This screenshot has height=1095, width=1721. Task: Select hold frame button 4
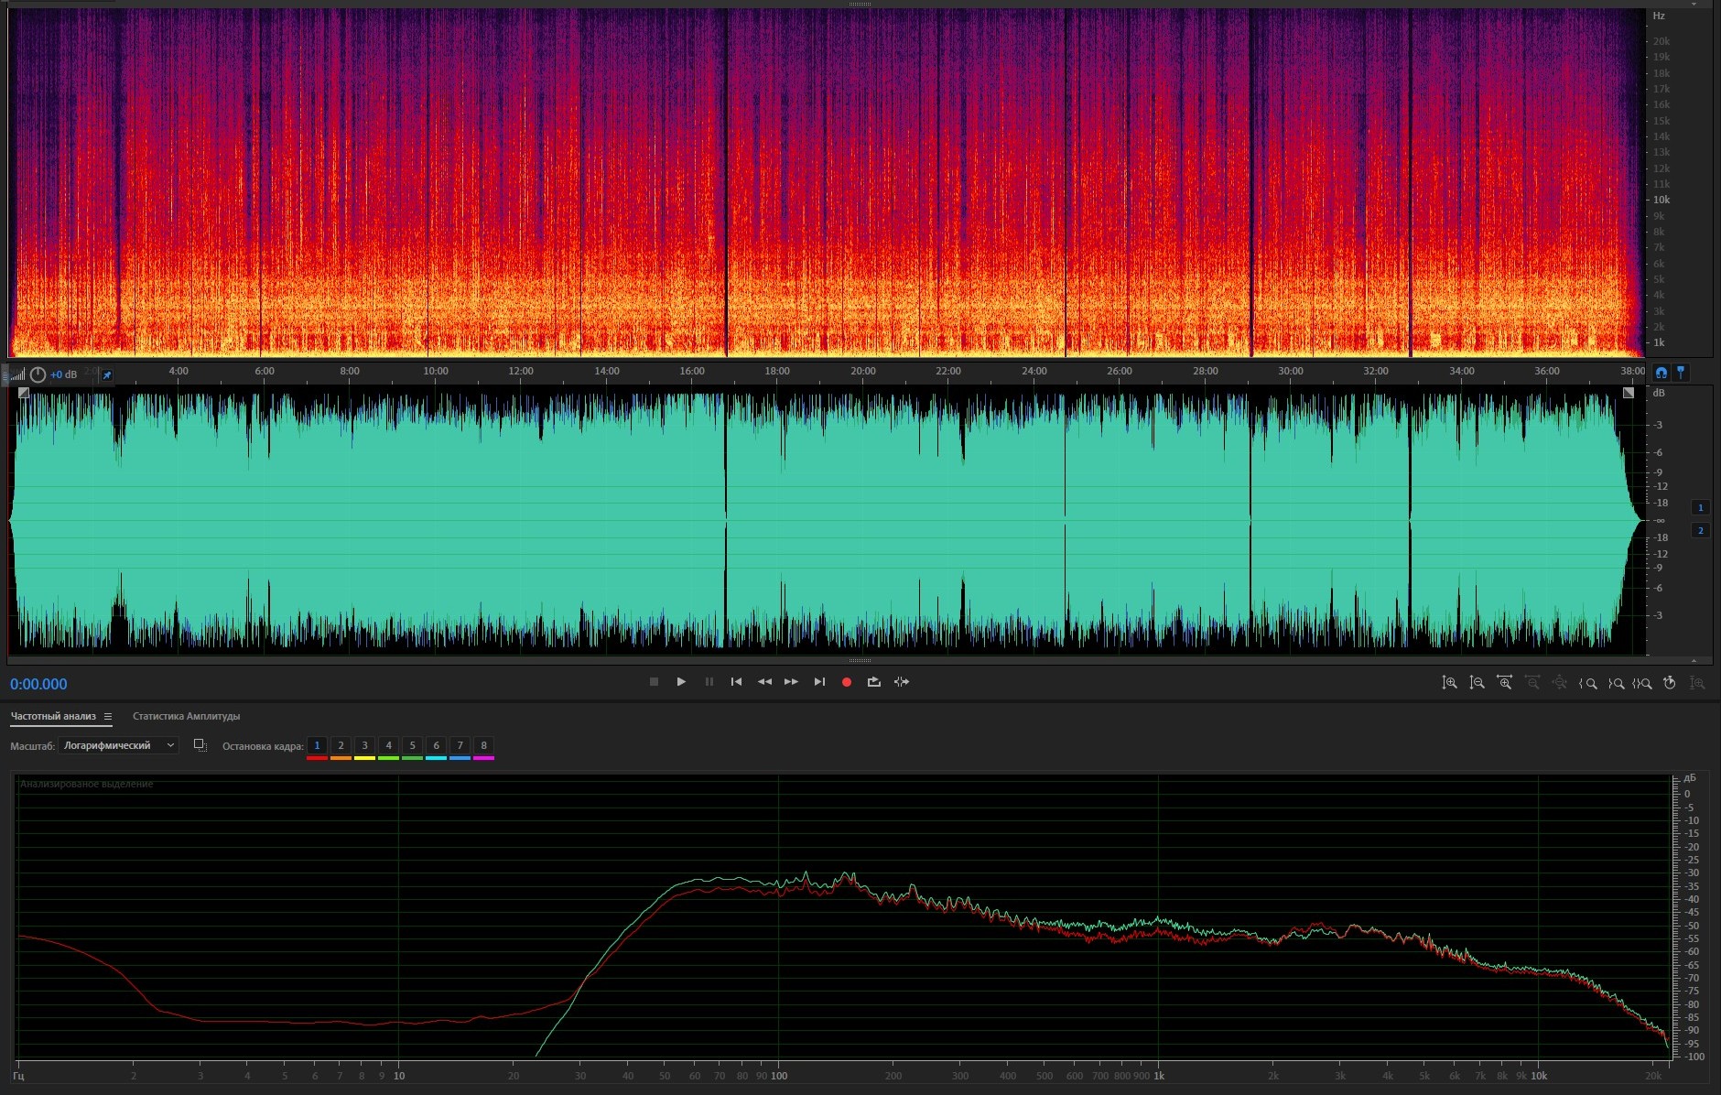point(388,745)
